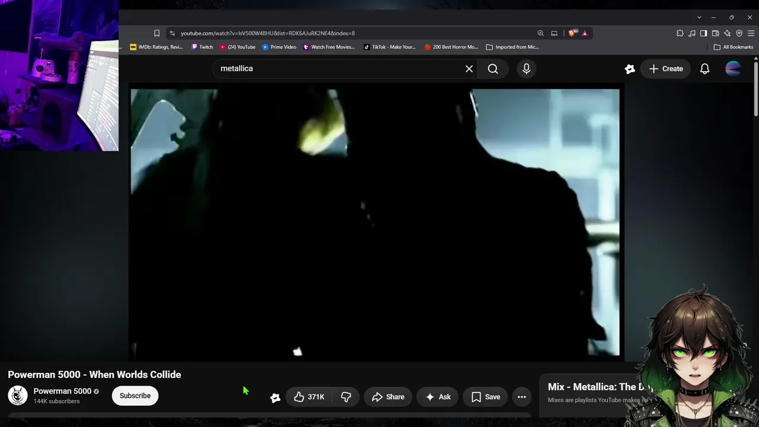Viewport: 759px width, 427px height.
Task: Open the browser main hamburger menu
Action: [x=751, y=33]
